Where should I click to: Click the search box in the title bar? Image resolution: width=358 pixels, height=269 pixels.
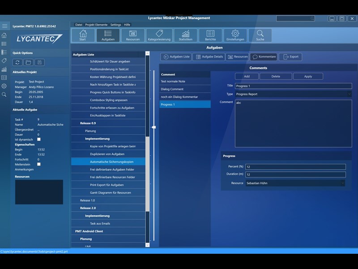coord(295,18)
